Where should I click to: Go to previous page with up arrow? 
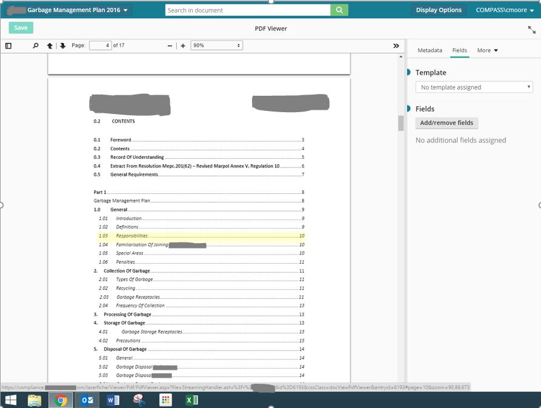[50, 45]
